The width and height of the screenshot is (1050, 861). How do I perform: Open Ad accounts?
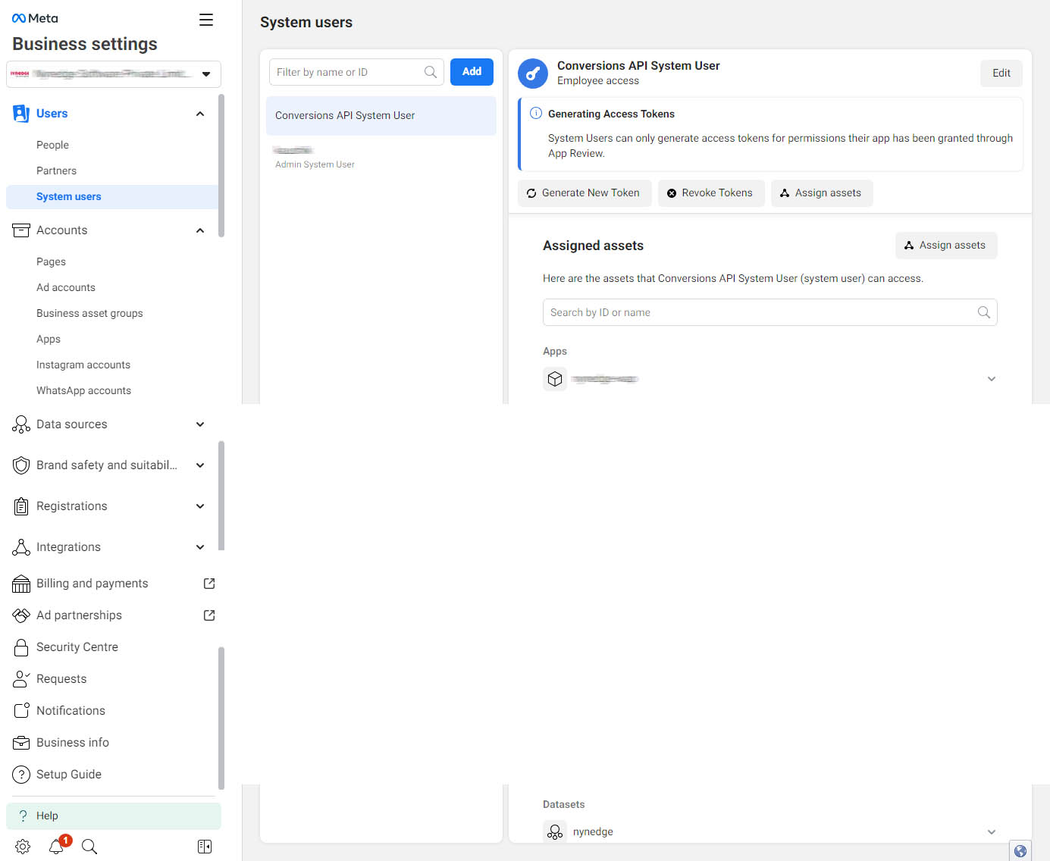coord(66,287)
